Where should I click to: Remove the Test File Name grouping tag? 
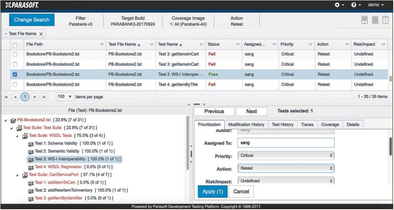(41, 34)
